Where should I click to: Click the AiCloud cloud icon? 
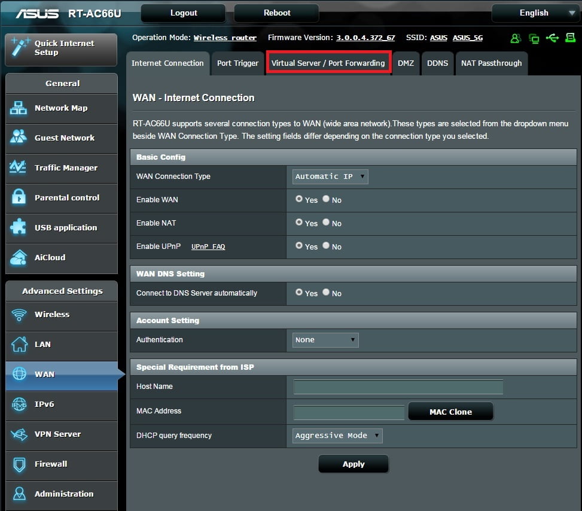tap(19, 257)
